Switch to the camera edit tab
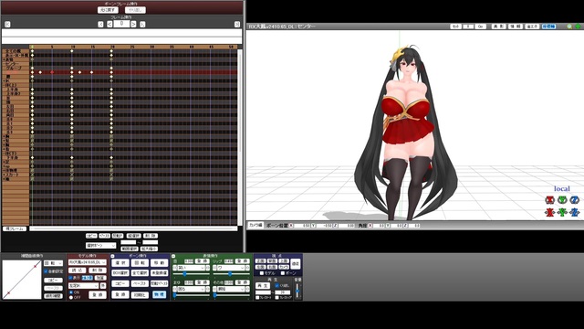The height and width of the screenshot is (329, 584). [x=255, y=226]
